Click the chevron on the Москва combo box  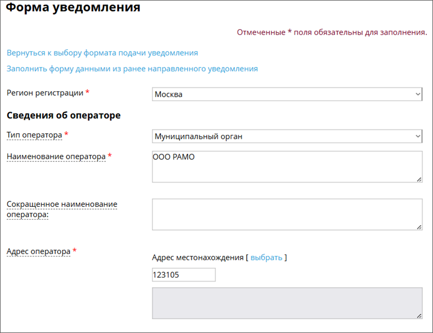pos(418,94)
